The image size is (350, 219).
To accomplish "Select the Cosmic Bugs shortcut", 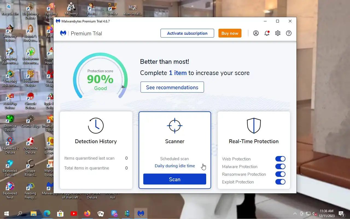I will (30, 122).
